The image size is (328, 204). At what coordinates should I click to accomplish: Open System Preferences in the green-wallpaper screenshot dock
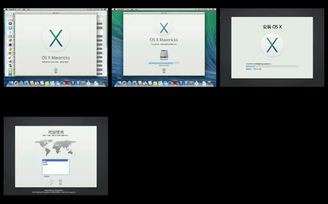click(x=191, y=83)
